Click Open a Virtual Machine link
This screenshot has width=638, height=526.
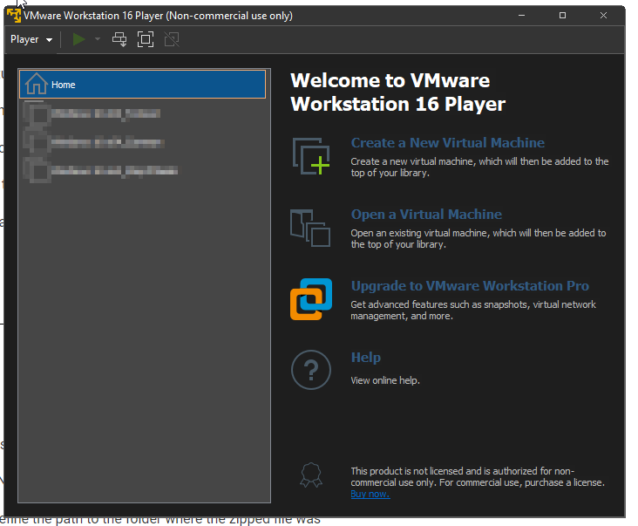point(426,215)
